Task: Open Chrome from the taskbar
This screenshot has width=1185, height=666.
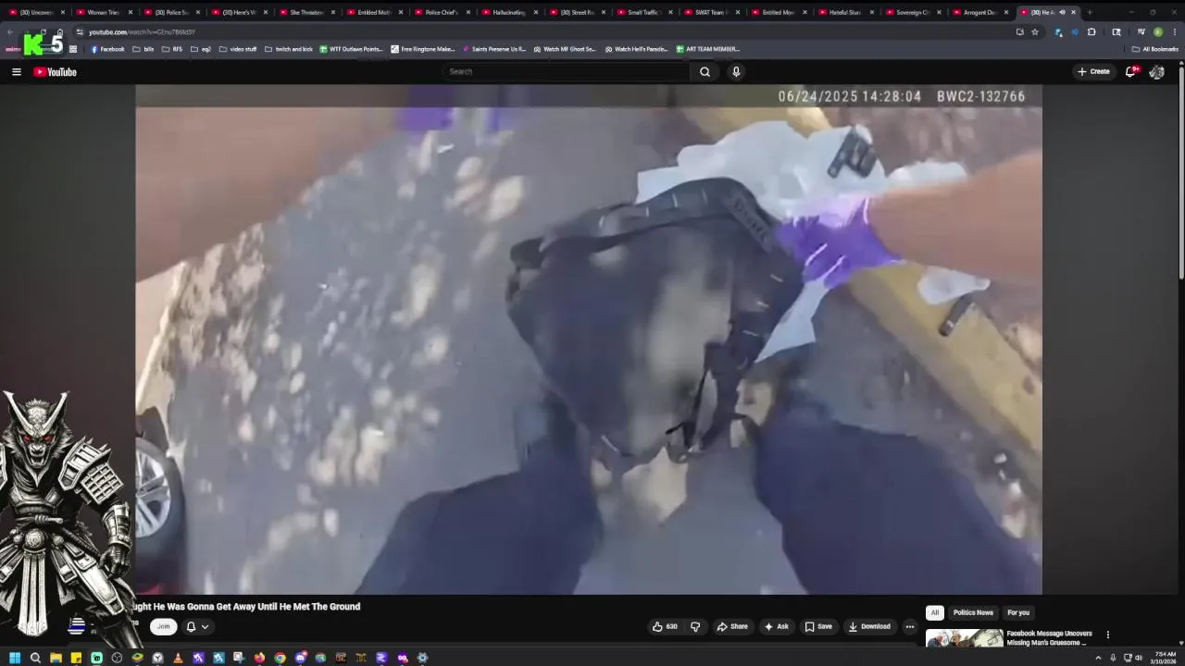Action: (x=280, y=658)
